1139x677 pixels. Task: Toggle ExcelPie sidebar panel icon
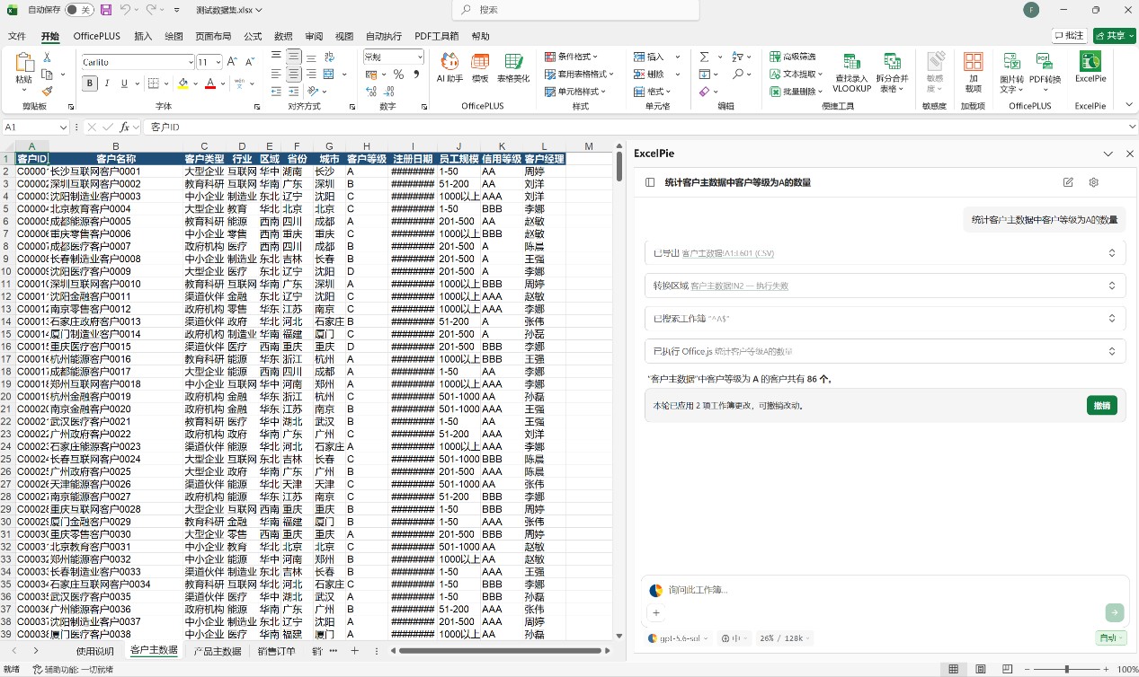click(650, 182)
